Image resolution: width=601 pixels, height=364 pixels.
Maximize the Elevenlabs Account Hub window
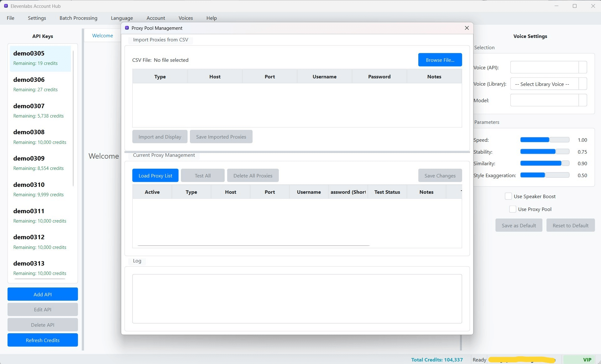point(575,6)
